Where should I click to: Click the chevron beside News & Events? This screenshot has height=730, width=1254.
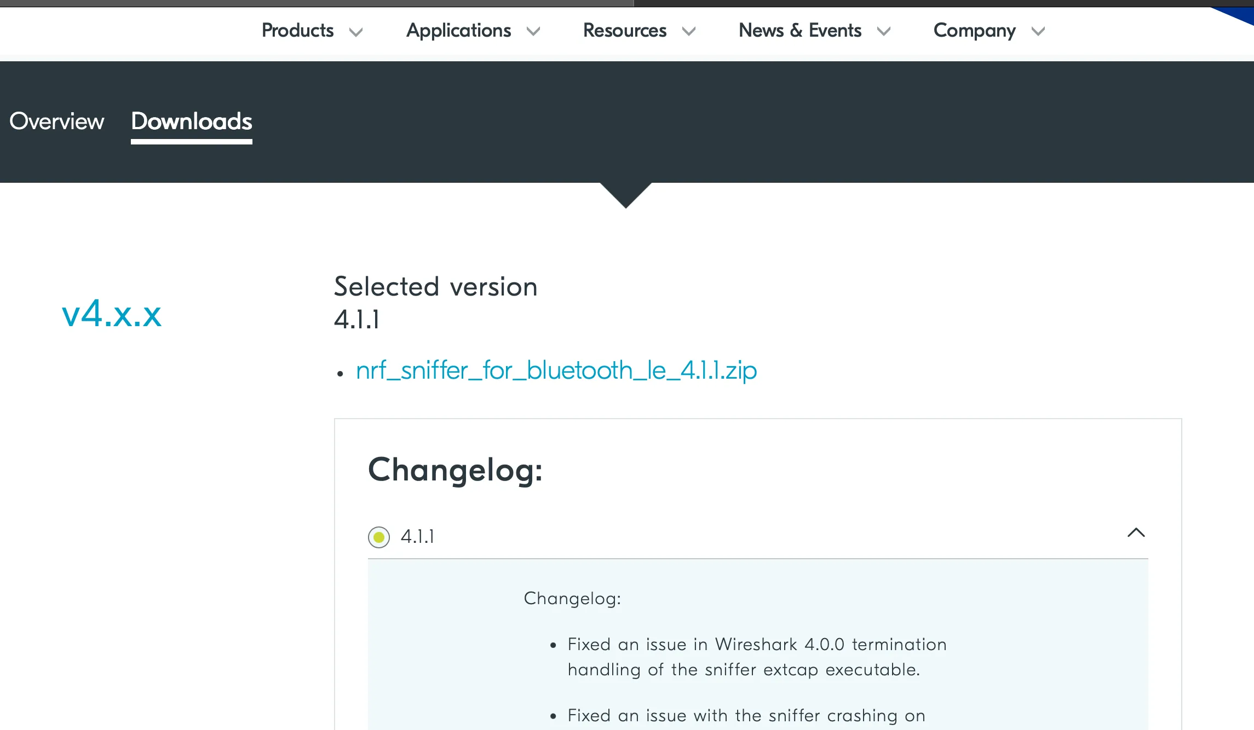(884, 32)
